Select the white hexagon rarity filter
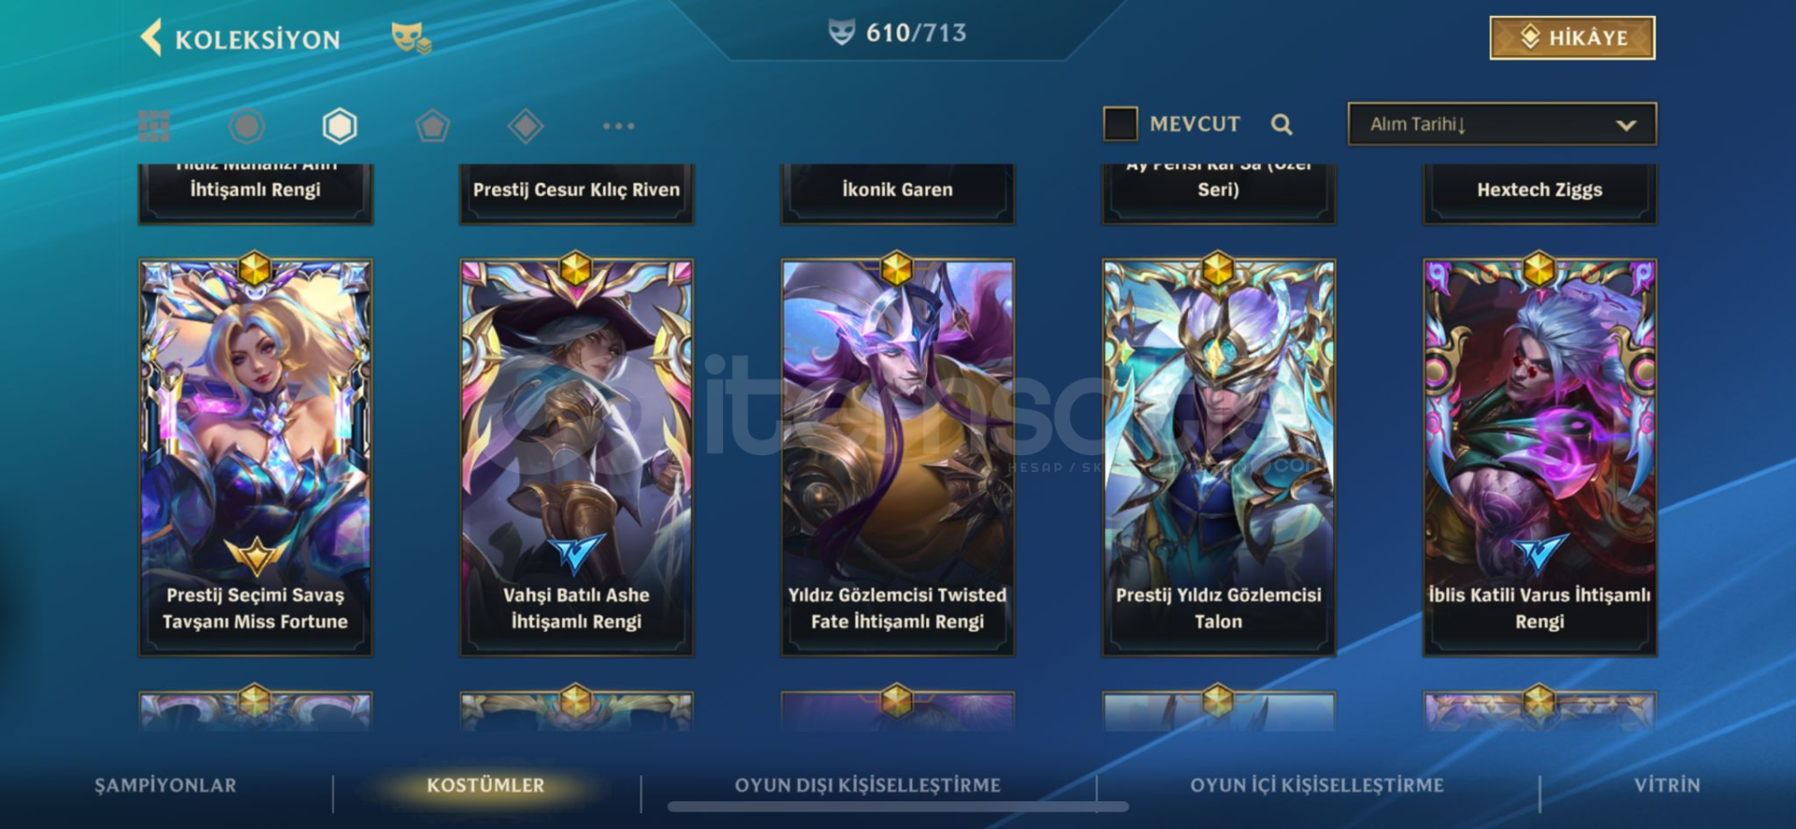The image size is (1796, 829). pos(340,125)
